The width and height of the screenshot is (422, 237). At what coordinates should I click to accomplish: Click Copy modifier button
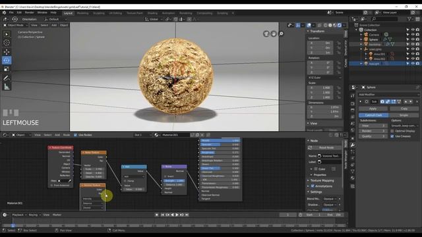(404, 109)
